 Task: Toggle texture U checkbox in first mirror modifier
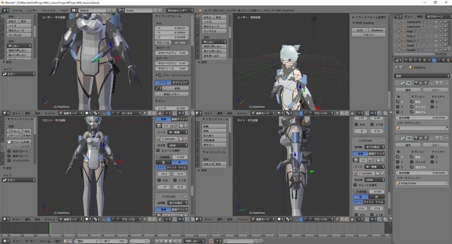click(432, 102)
